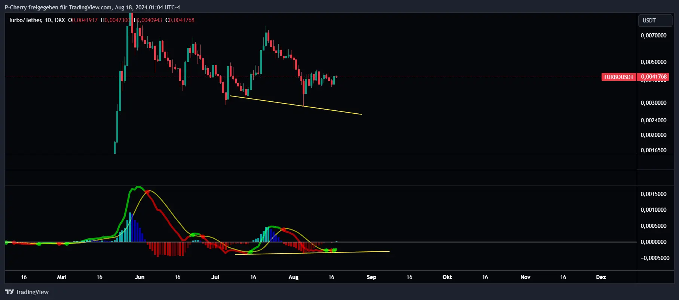Click the 0,0016500 price axis label
This screenshot has height=300, width=679.
click(x=654, y=150)
